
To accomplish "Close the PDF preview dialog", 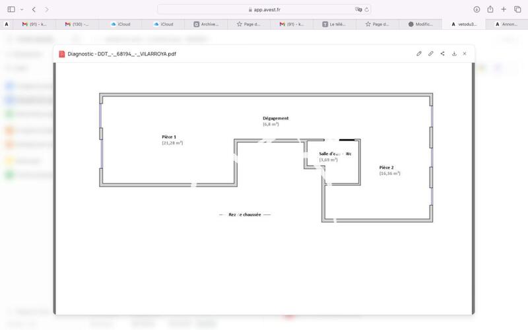I will pyautogui.click(x=465, y=53).
